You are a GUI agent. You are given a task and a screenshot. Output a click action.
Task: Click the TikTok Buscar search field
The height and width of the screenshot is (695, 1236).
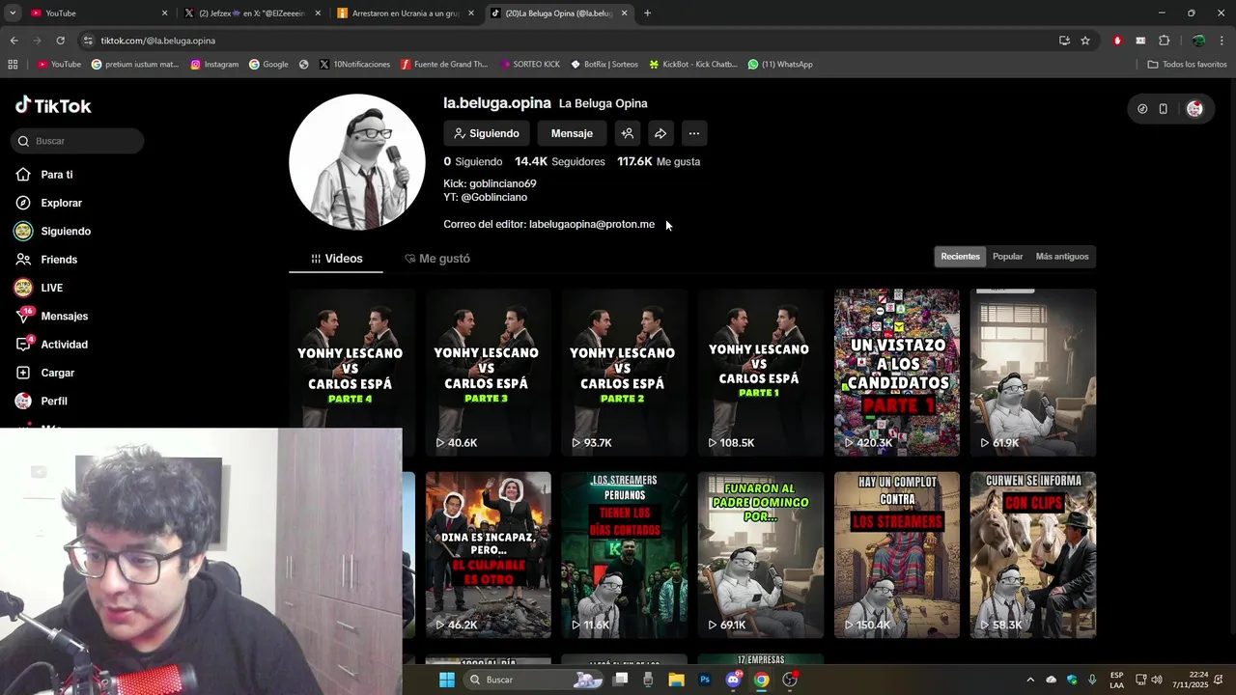[79, 141]
